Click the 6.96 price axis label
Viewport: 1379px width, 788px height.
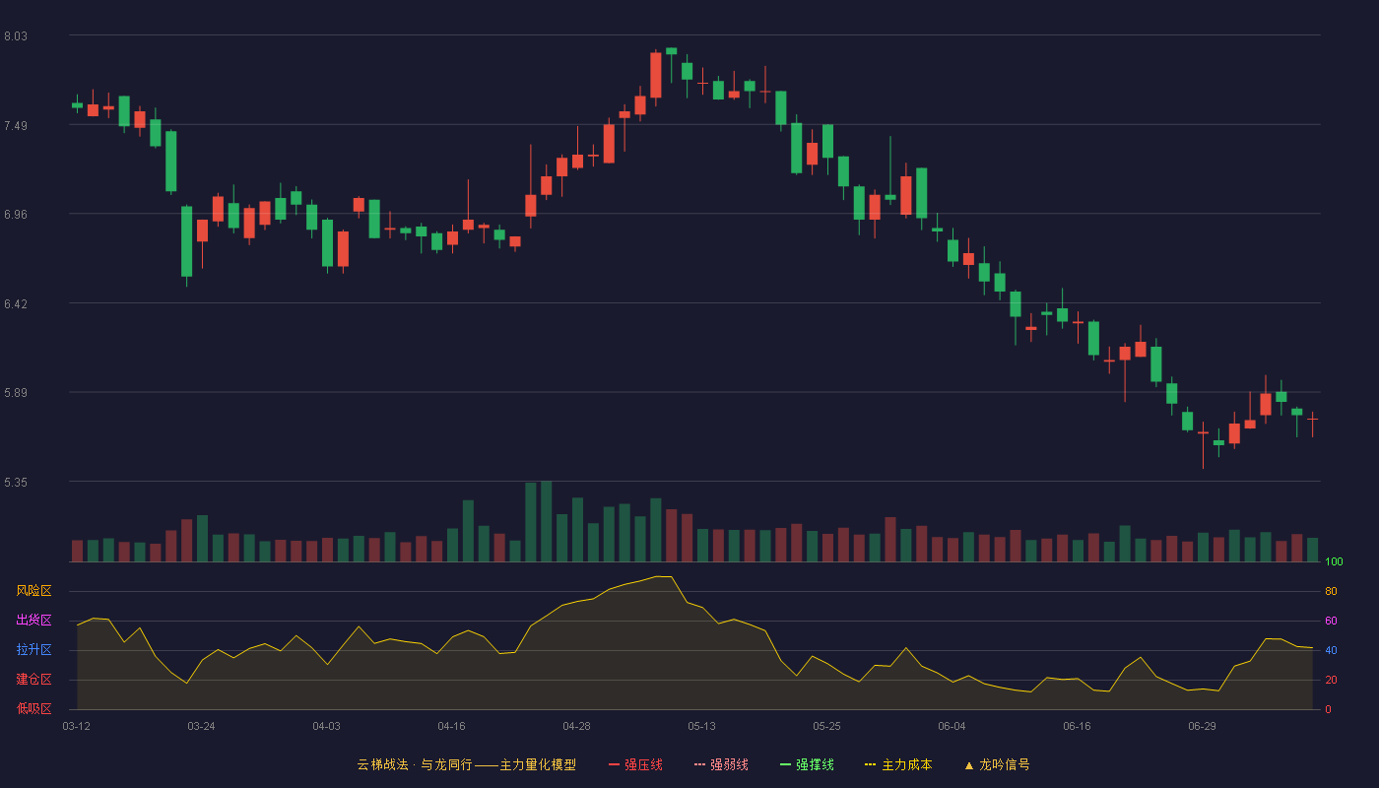(x=16, y=215)
